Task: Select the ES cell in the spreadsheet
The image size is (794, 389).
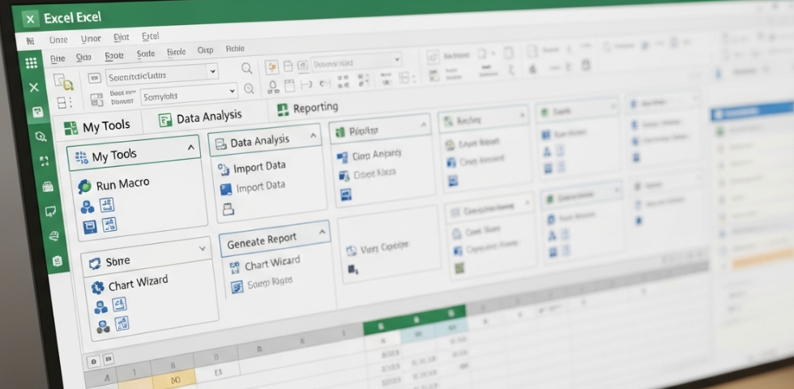Action: (218, 373)
